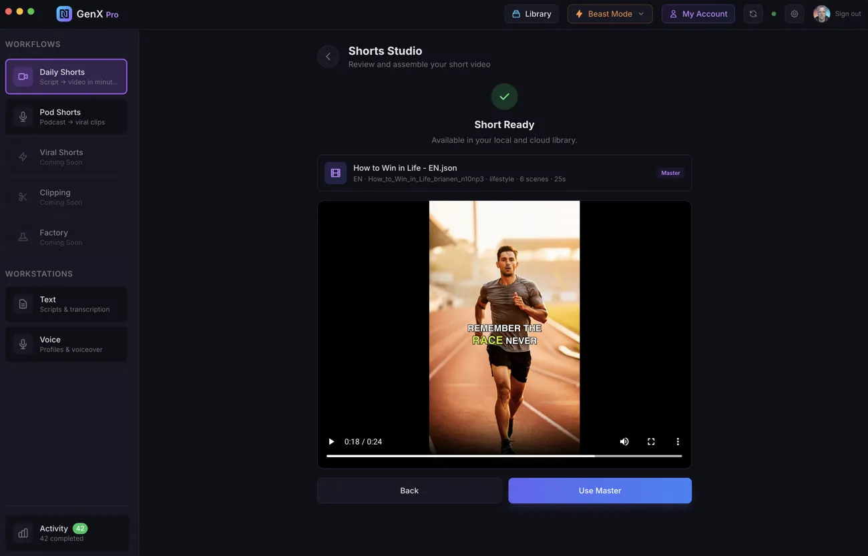Open the Text workstation scripts icon

[24, 304]
